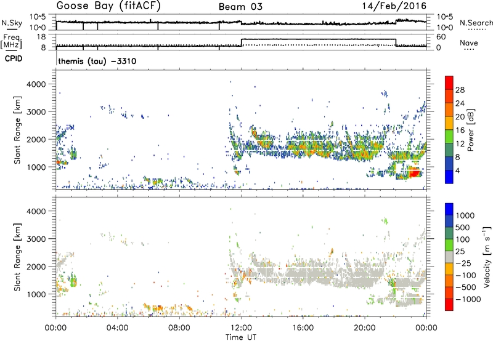Click the date "14/Feb/2016"

click(394, 6)
